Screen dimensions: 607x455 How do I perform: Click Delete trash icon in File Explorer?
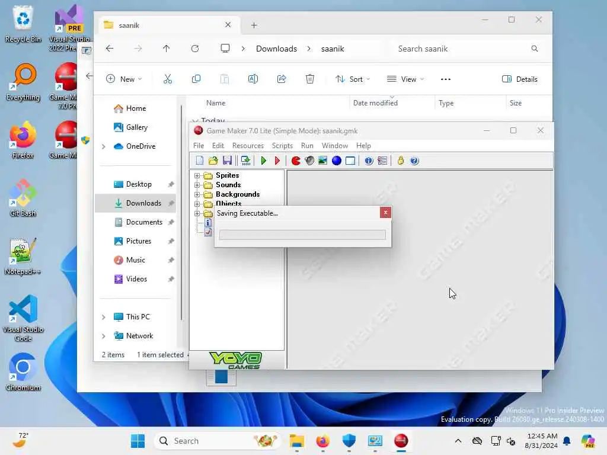point(309,79)
